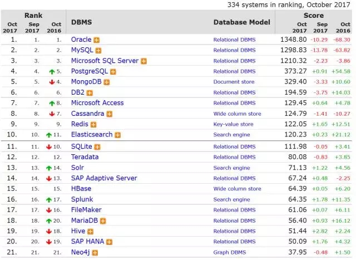This screenshot has height=260, width=356.
Task: Click the red down arrow in FileMaker row
Action: pos(49,210)
